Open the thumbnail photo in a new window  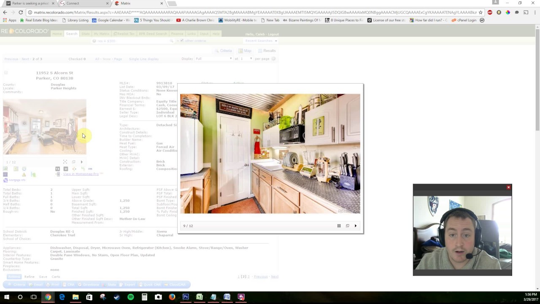(x=73, y=162)
